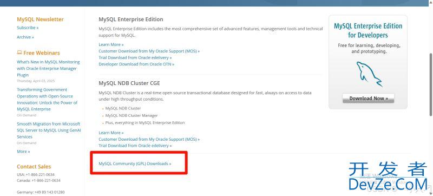
Task: Open Developer Download from Oracle OTN
Action: click(x=136, y=64)
